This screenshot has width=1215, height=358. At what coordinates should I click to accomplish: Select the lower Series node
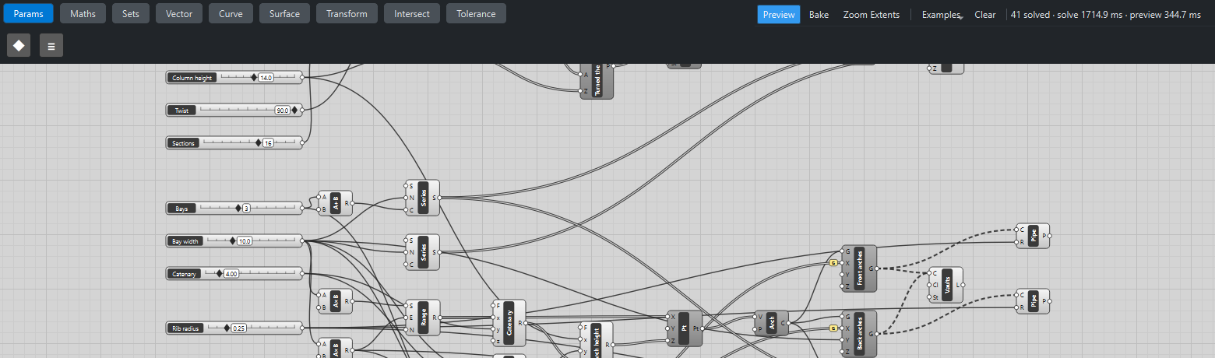(x=423, y=252)
